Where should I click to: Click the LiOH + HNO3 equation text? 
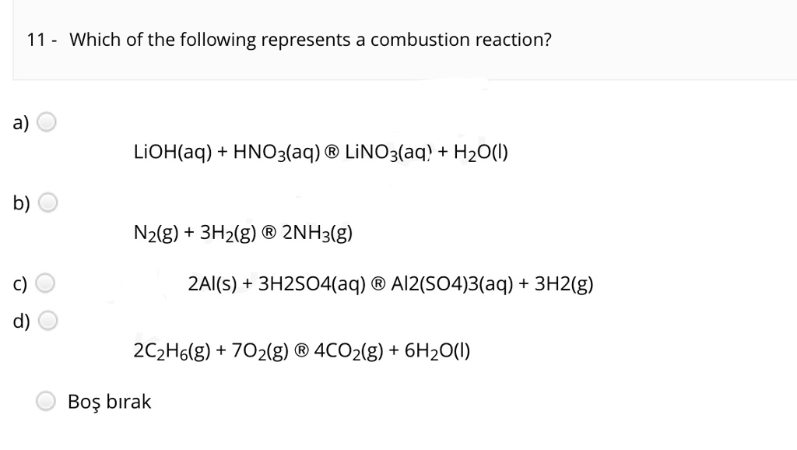pos(321,152)
